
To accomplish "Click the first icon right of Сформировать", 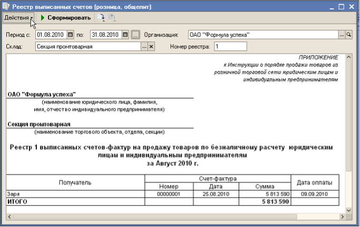I will (x=101, y=18).
